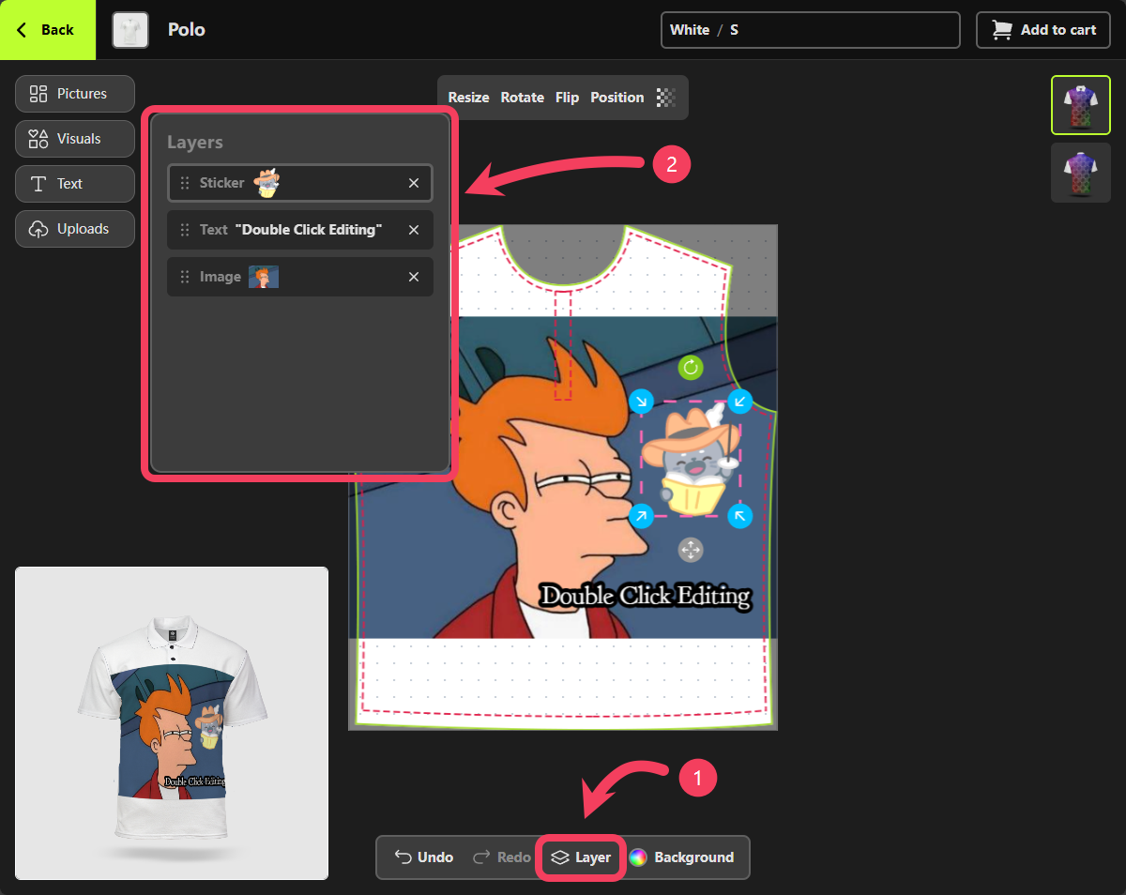The image size is (1126, 895).
Task: Click the Sticker layer thumbnail
Action: click(267, 183)
